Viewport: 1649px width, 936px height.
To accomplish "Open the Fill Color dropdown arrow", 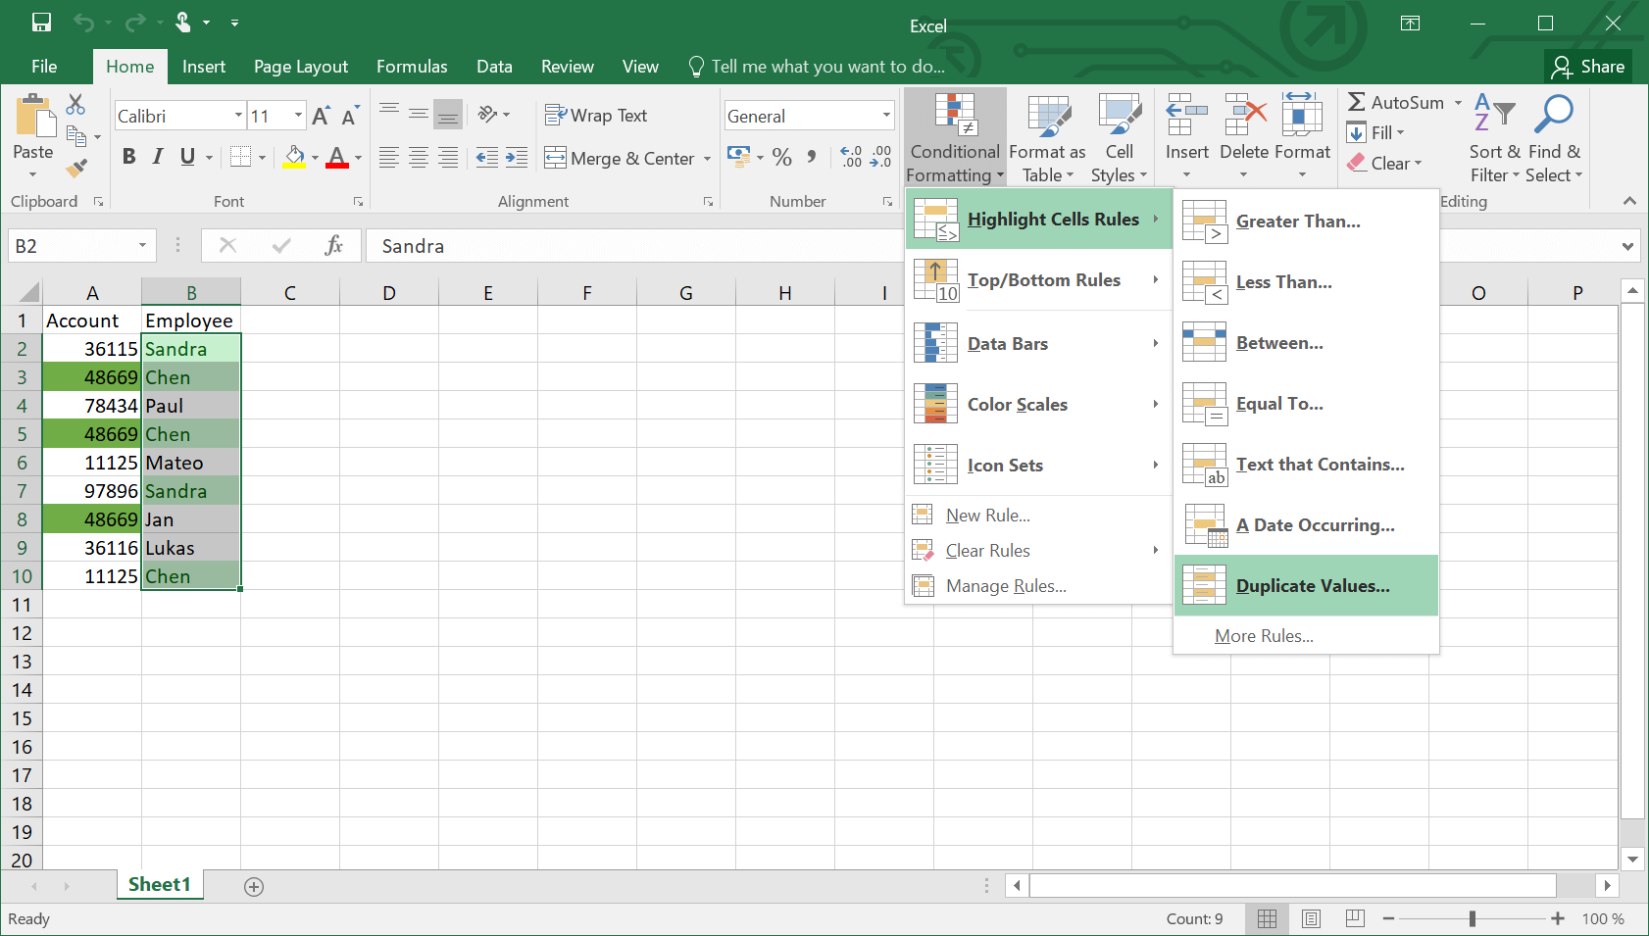I will coord(313,158).
